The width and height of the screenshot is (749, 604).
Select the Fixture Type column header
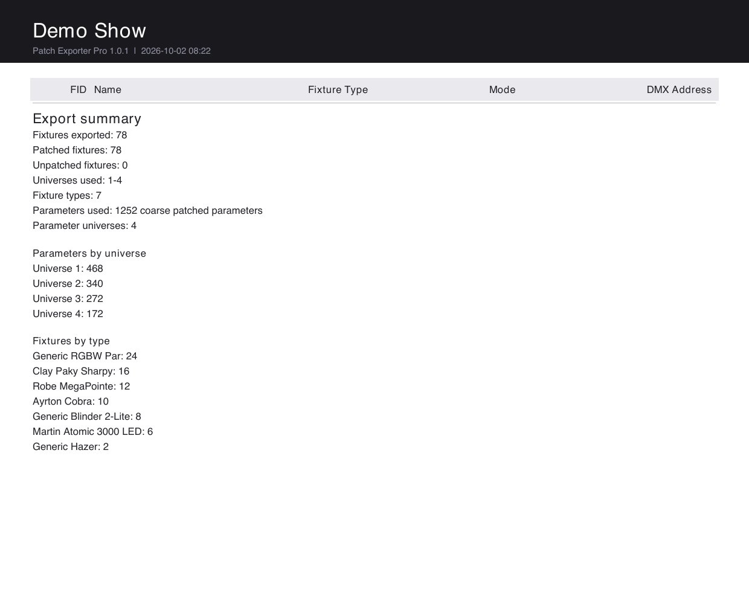(338, 89)
